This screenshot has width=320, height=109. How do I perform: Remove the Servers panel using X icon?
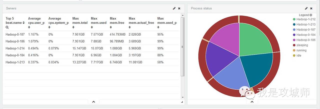coord(179,8)
